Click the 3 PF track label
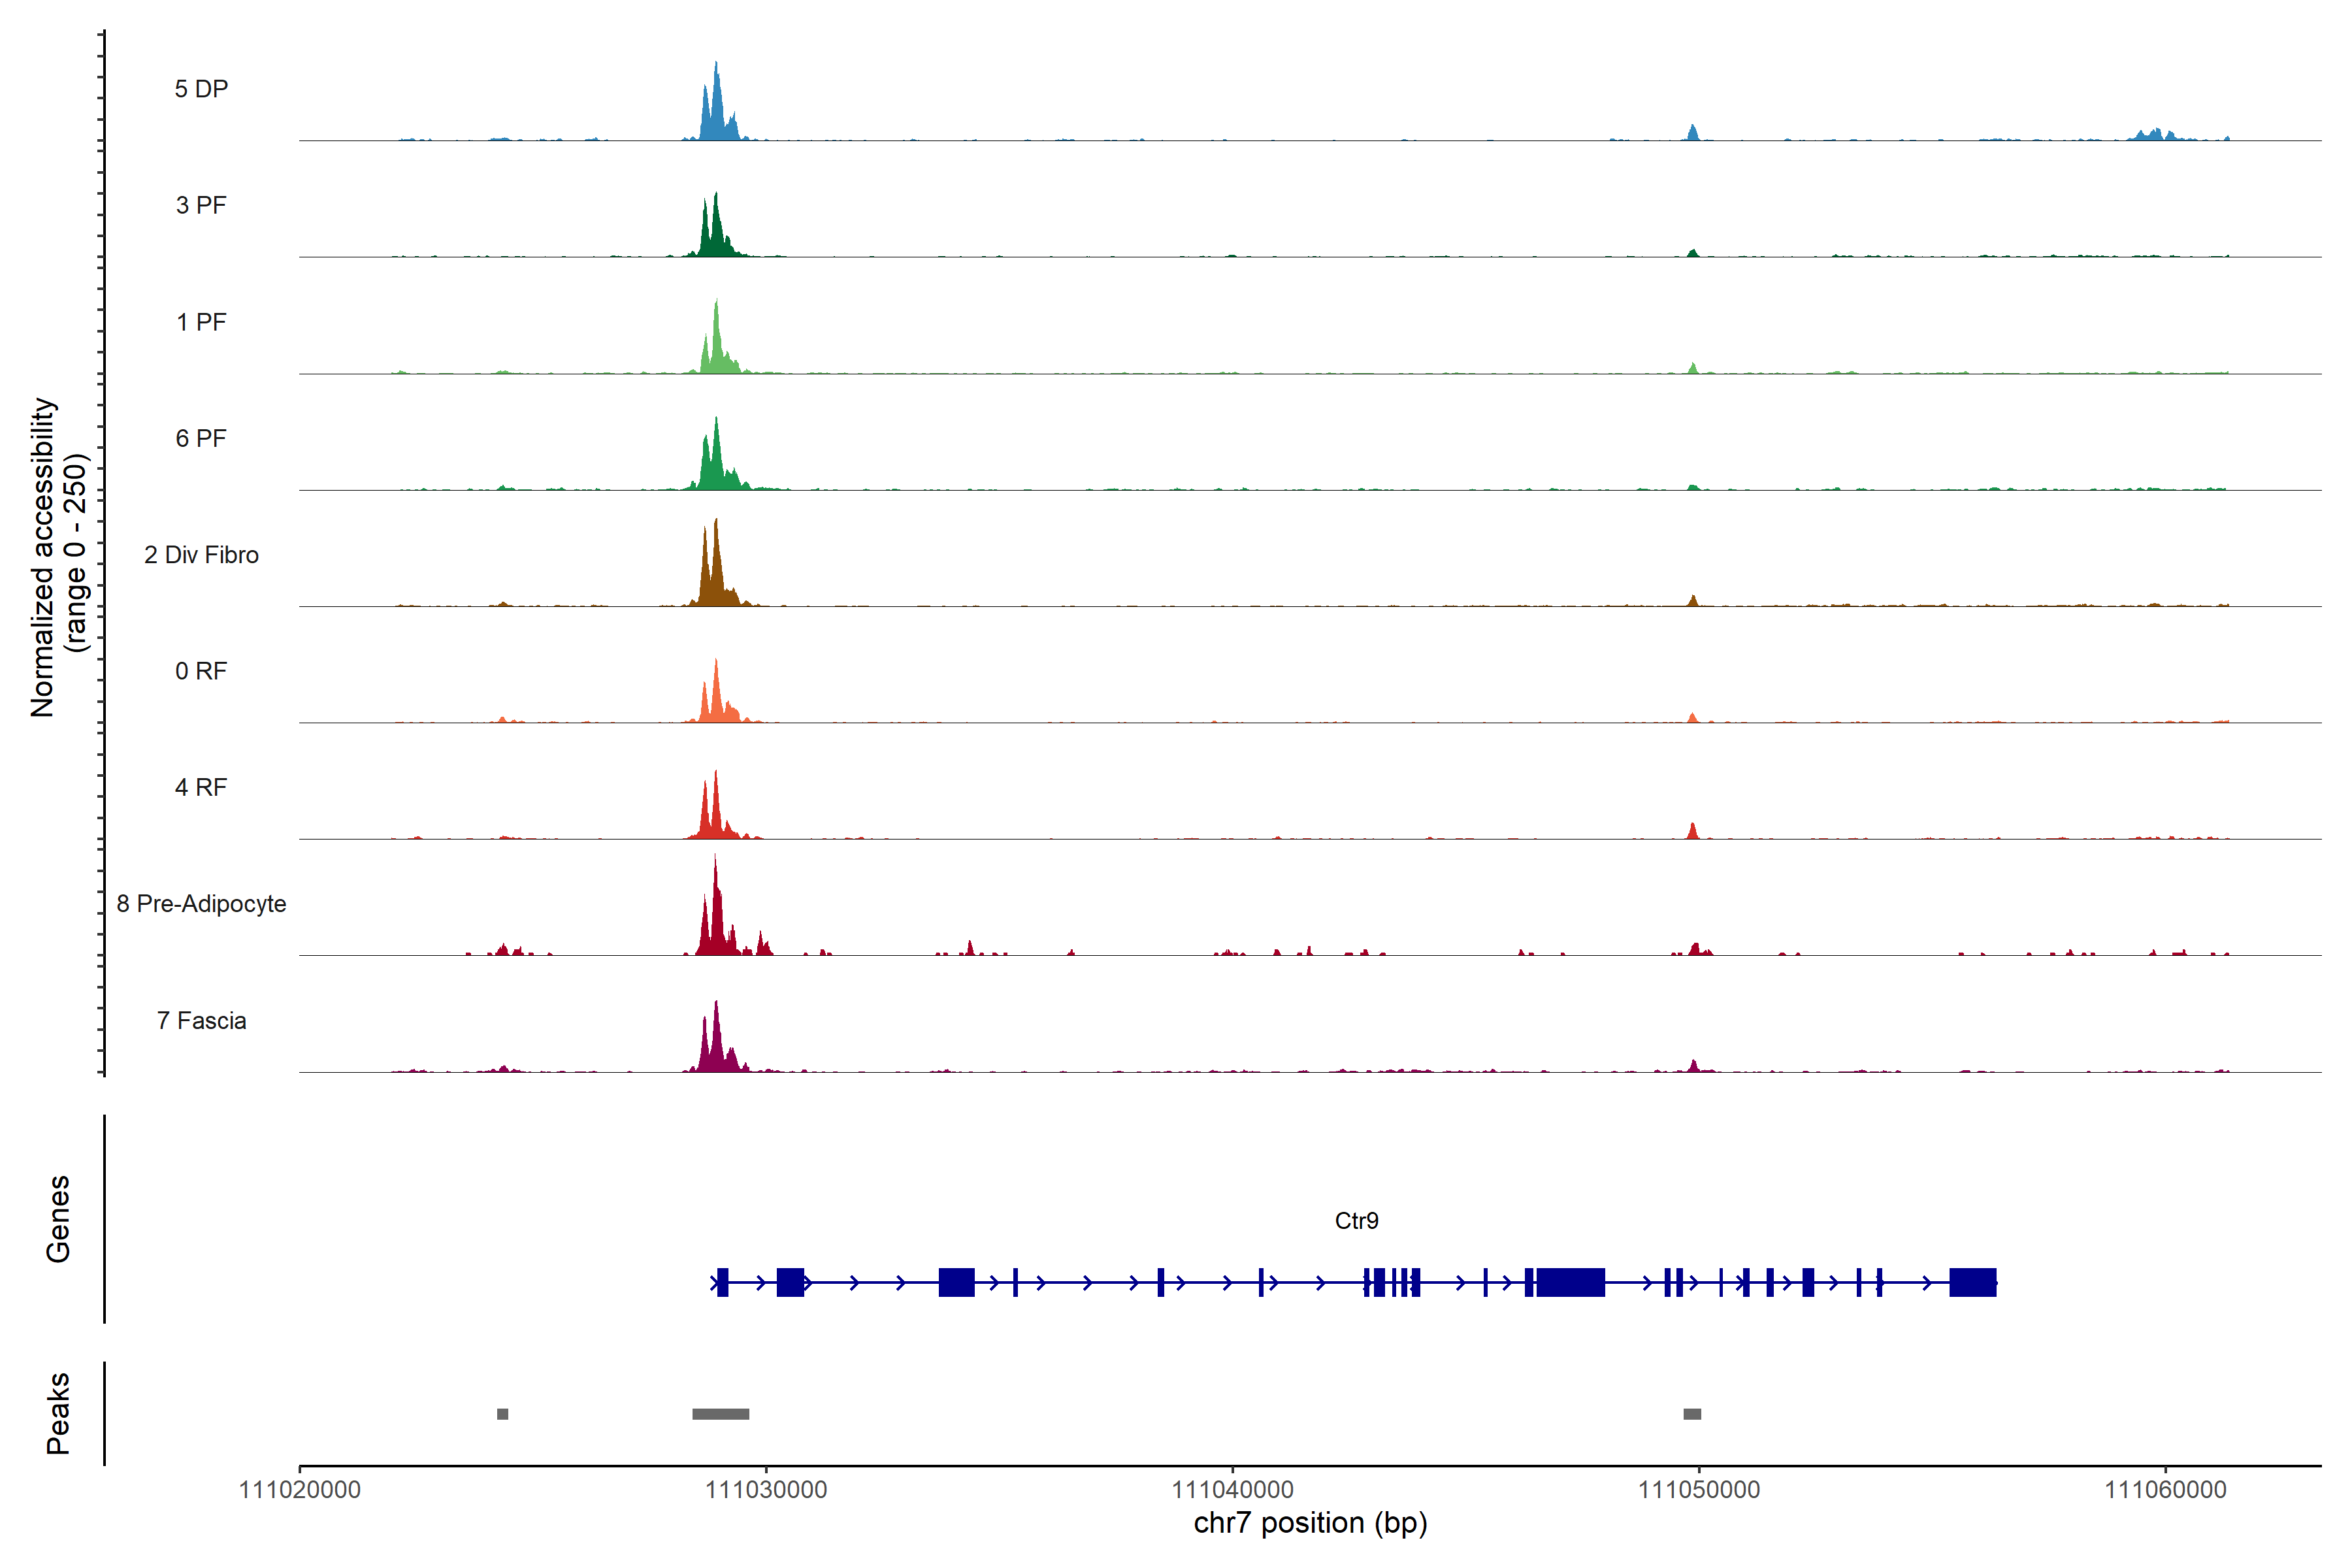2352x1568 pixels. (x=201, y=205)
